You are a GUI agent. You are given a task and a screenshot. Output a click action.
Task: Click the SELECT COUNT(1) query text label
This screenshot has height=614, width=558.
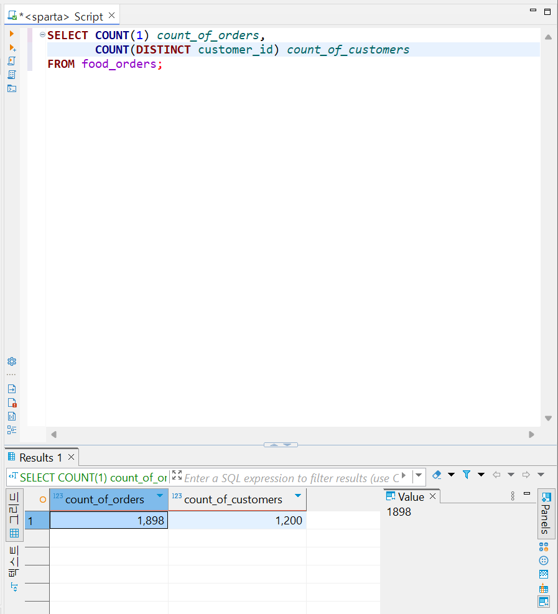93,478
